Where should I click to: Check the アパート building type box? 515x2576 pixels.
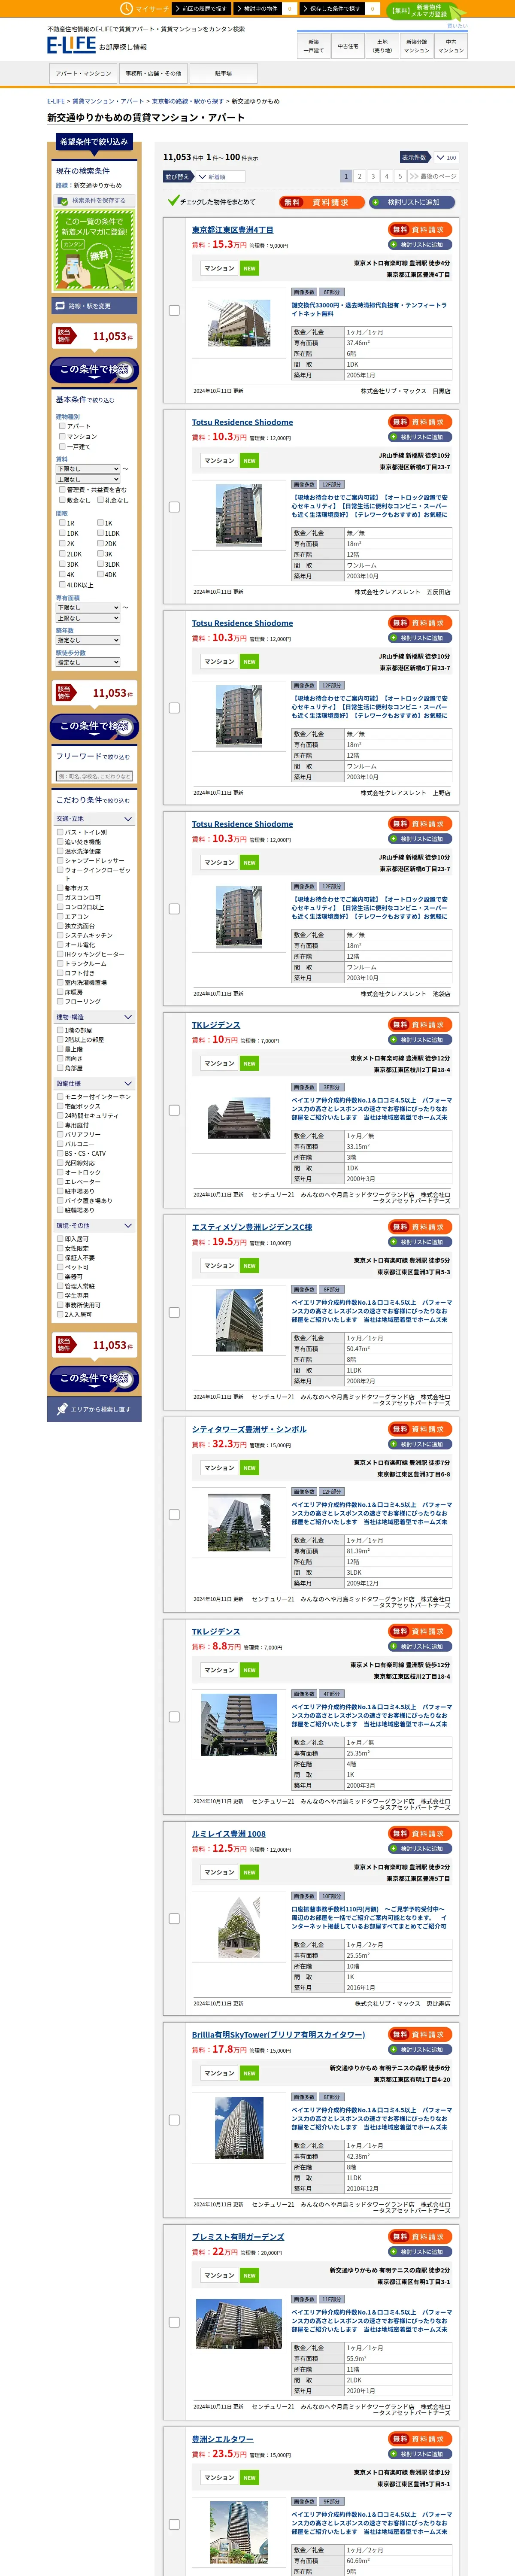click(x=62, y=426)
